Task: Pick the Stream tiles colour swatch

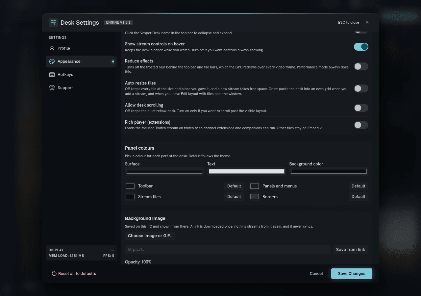Action: [x=130, y=197]
